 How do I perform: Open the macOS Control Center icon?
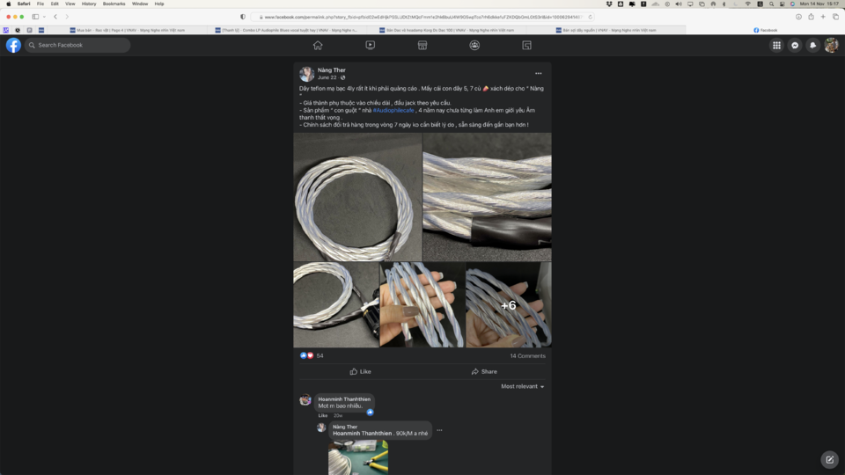pyautogui.click(x=782, y=4)
